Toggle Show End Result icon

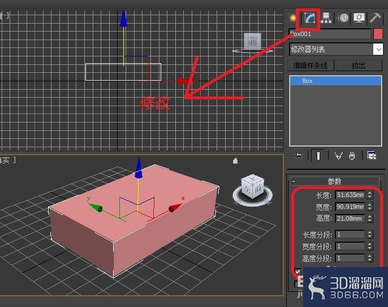click(318, 156)
